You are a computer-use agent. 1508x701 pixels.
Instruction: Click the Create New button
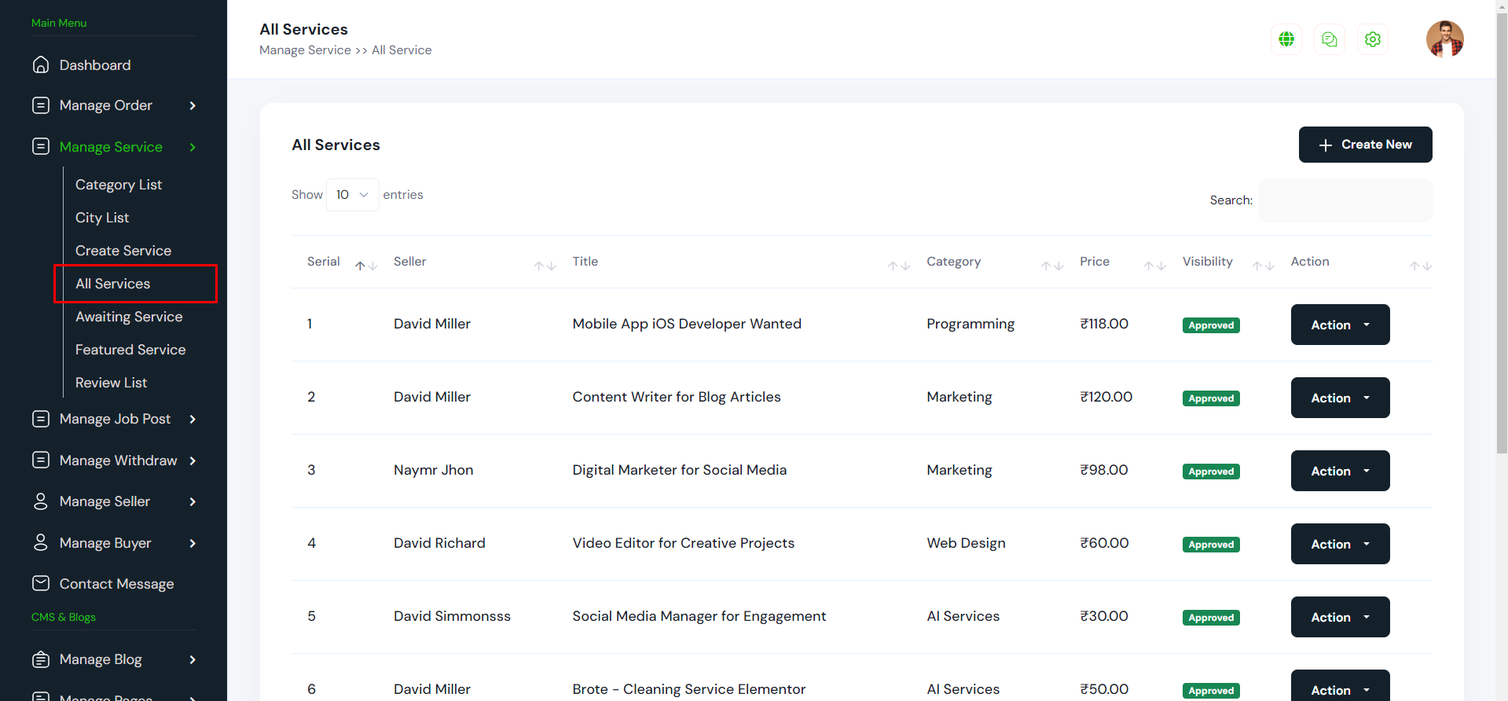[1364, 145]
